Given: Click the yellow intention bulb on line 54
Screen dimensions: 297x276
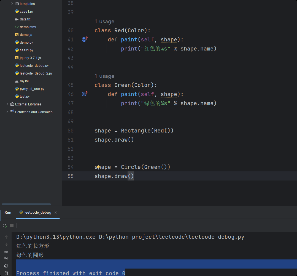Looking at the screenshot, I should (98, 167).
